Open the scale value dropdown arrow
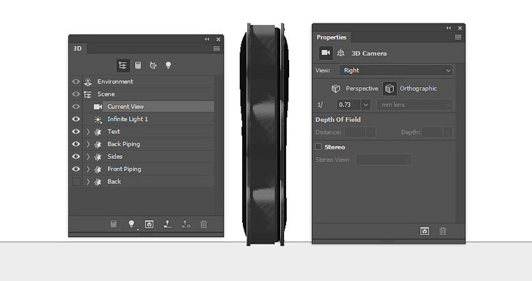 click(x=365, y=105)
